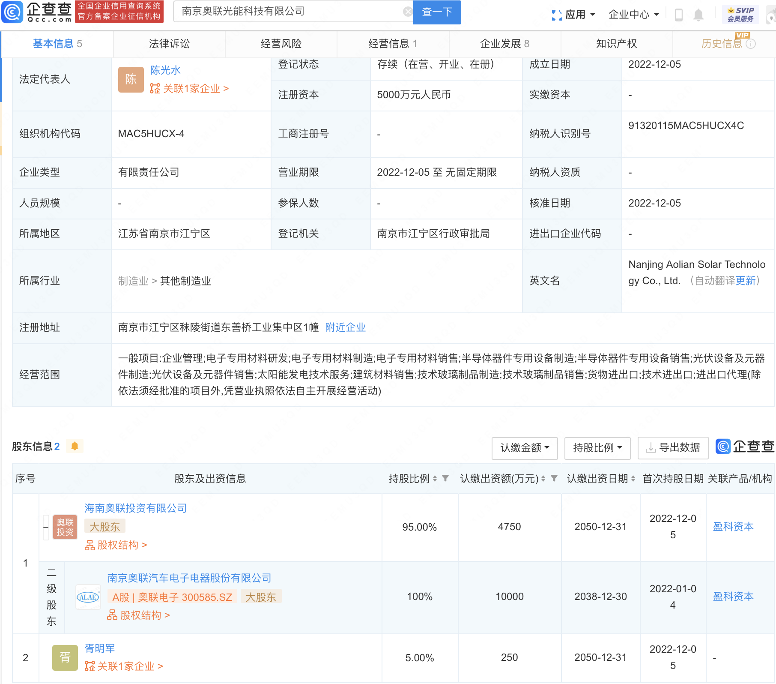Switch to 法律诉讼 tab
The height and width of the screenshot is (684, 776).
tap(169, 44)
